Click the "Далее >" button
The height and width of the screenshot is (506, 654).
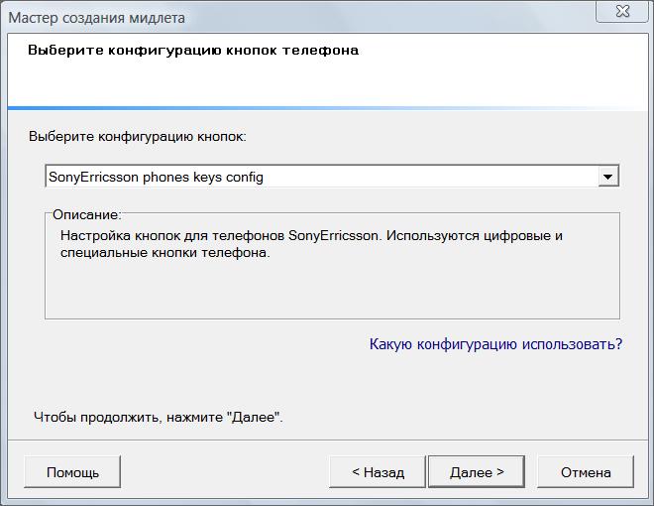point(477,472)
